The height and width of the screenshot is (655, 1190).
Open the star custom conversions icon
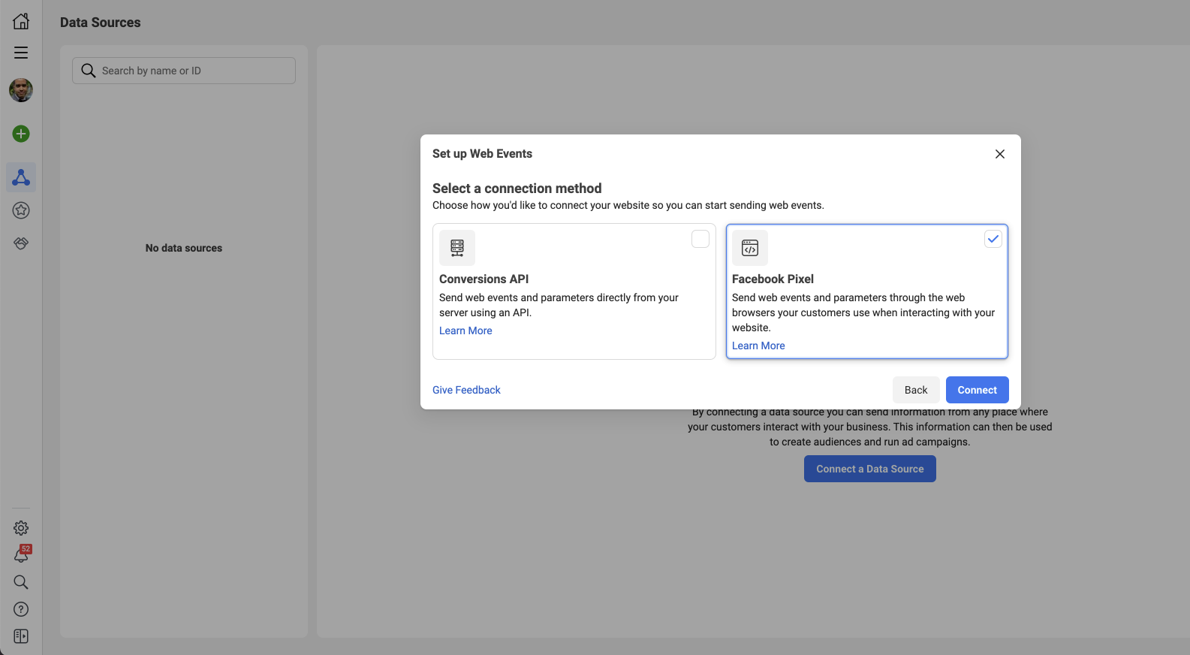[21, 210]
